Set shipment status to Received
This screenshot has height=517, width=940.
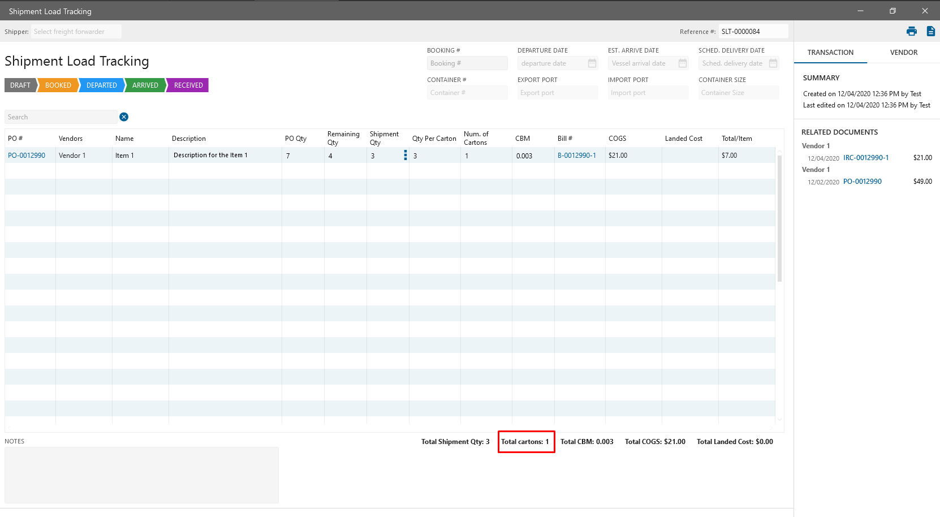188,85
